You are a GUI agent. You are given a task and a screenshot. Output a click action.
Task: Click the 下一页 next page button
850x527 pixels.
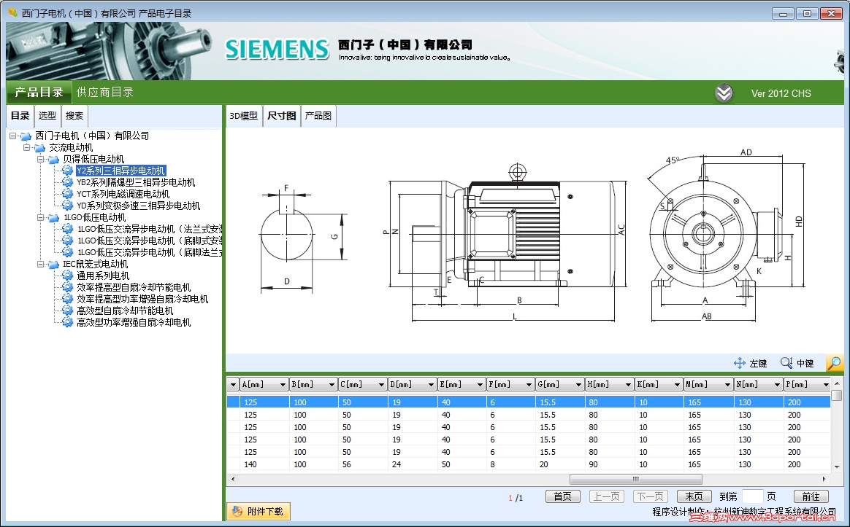(651, 496)
